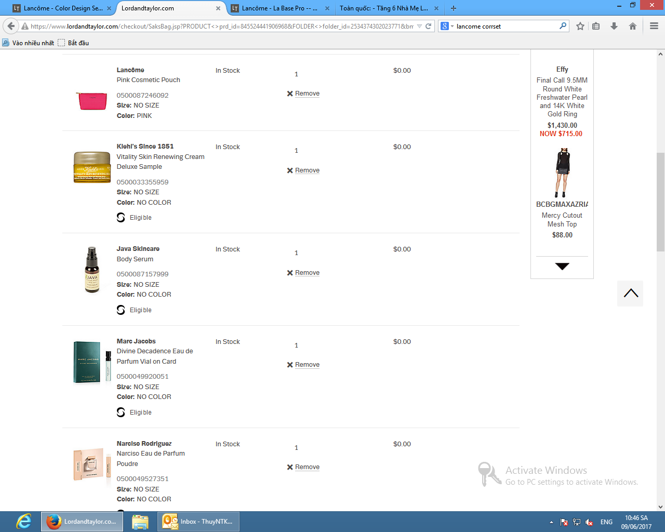This screenshot has height=532, width=665.
Task: Click the scroll-to-top chevron button
Action: [x=630, y=294]
